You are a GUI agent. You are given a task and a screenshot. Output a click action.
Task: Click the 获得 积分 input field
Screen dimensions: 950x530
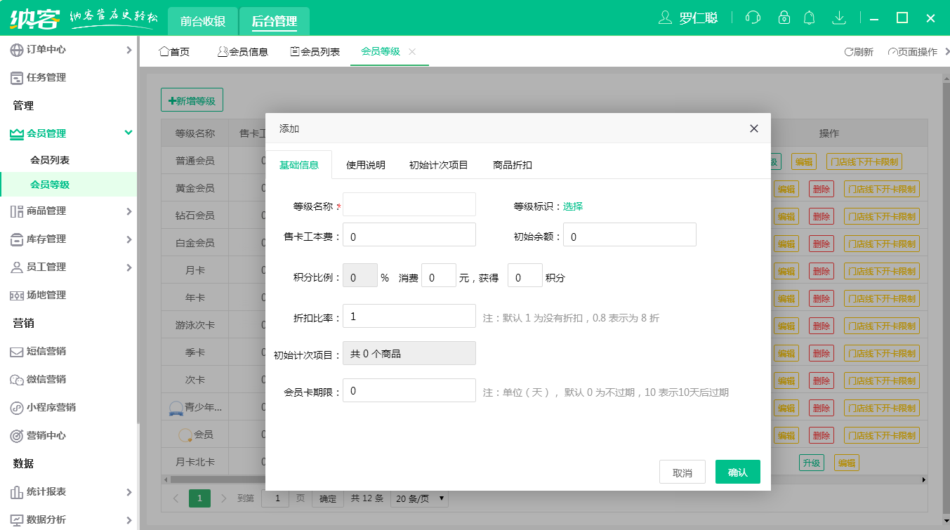coord(525,275)
